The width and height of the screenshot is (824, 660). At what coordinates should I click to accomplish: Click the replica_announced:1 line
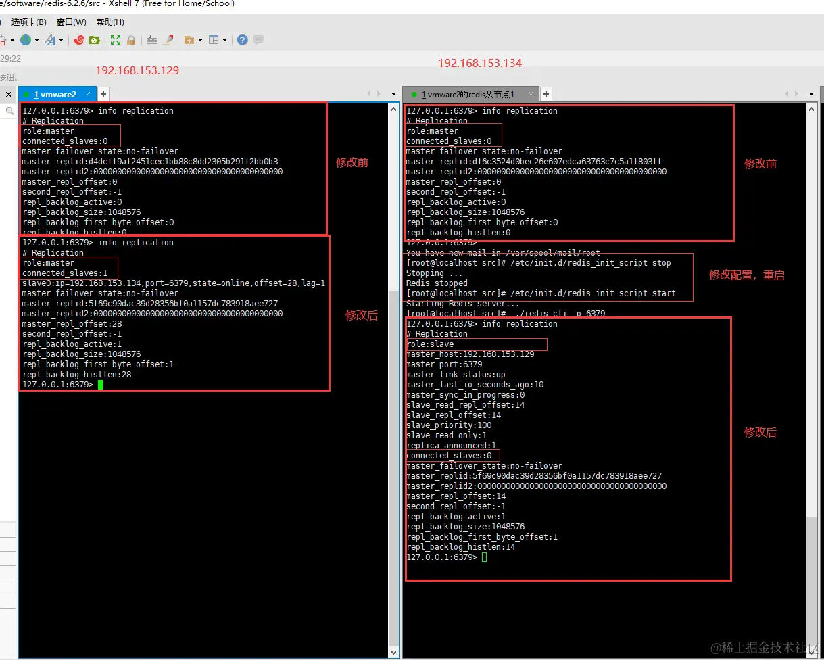[451, 446]
